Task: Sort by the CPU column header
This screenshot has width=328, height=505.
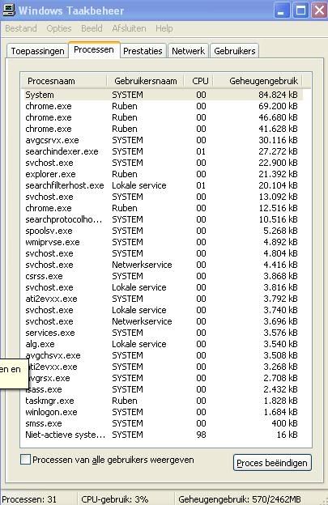Action: point(198,81)
